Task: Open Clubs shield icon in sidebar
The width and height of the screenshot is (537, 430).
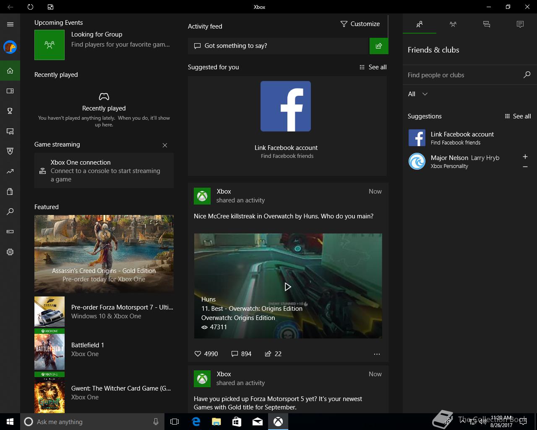Action: (x=10, y=151)
